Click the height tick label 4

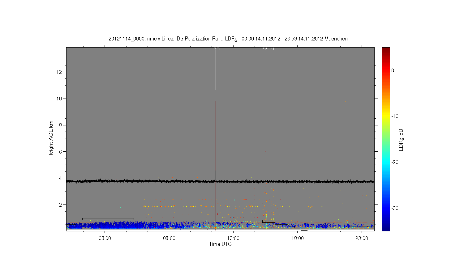pos(61,178)
